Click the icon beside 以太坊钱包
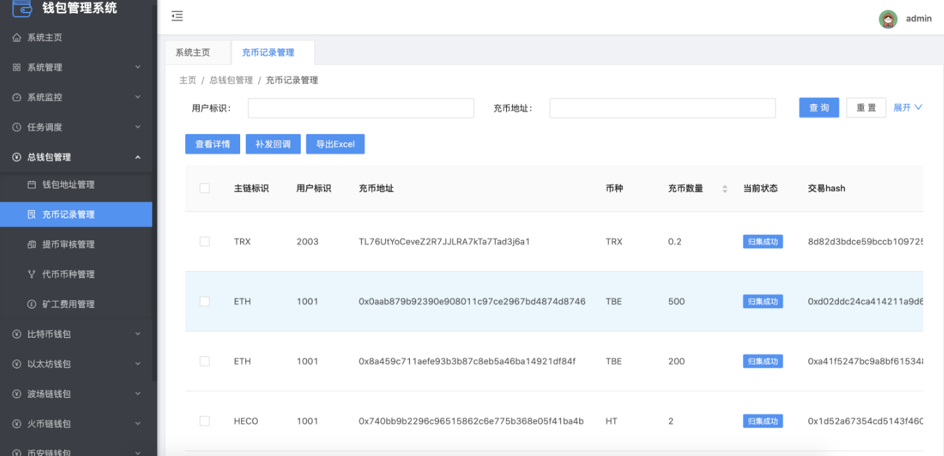 [17, 364]
